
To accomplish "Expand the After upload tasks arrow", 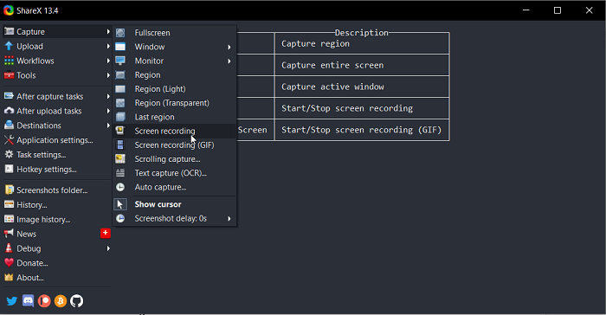I will coord(108,111).
